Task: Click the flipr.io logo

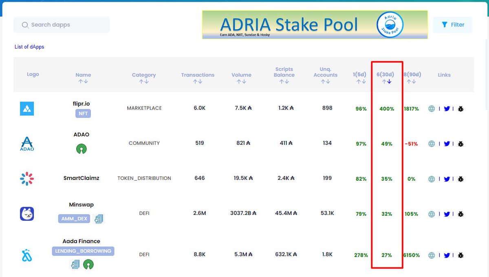Action: click(27, 109)
